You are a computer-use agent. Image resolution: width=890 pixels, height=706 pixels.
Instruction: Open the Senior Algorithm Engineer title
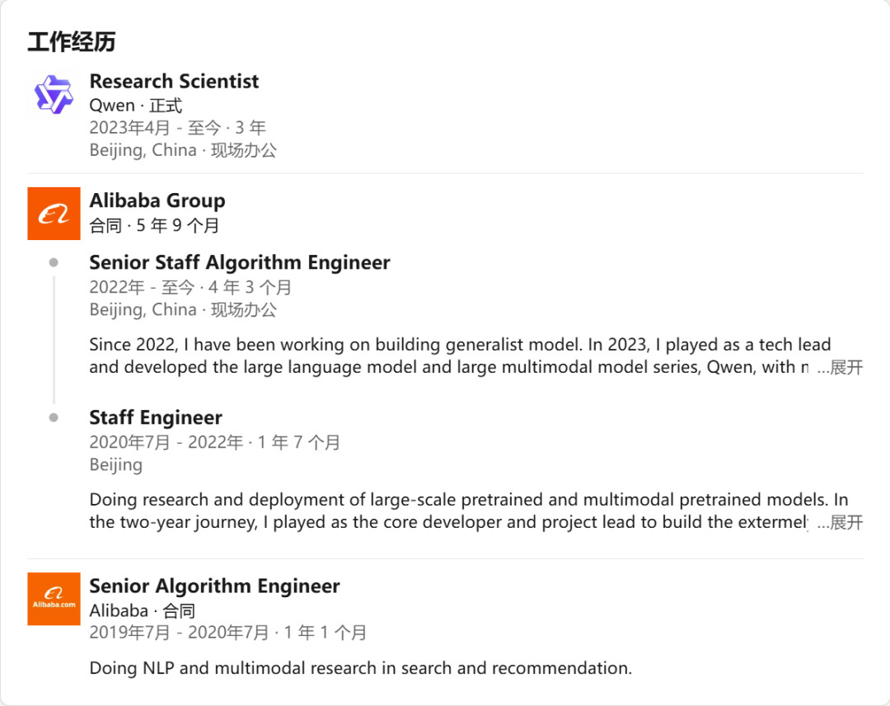(214, 586)
